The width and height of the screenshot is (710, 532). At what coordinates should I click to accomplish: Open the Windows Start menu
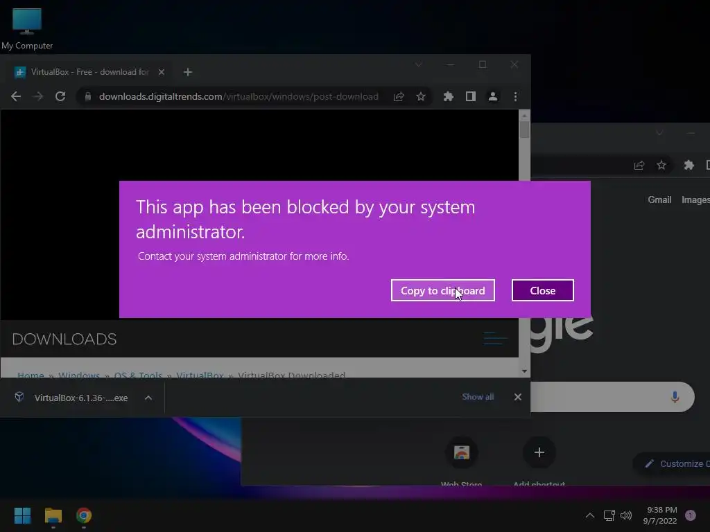tap(22, 515)
